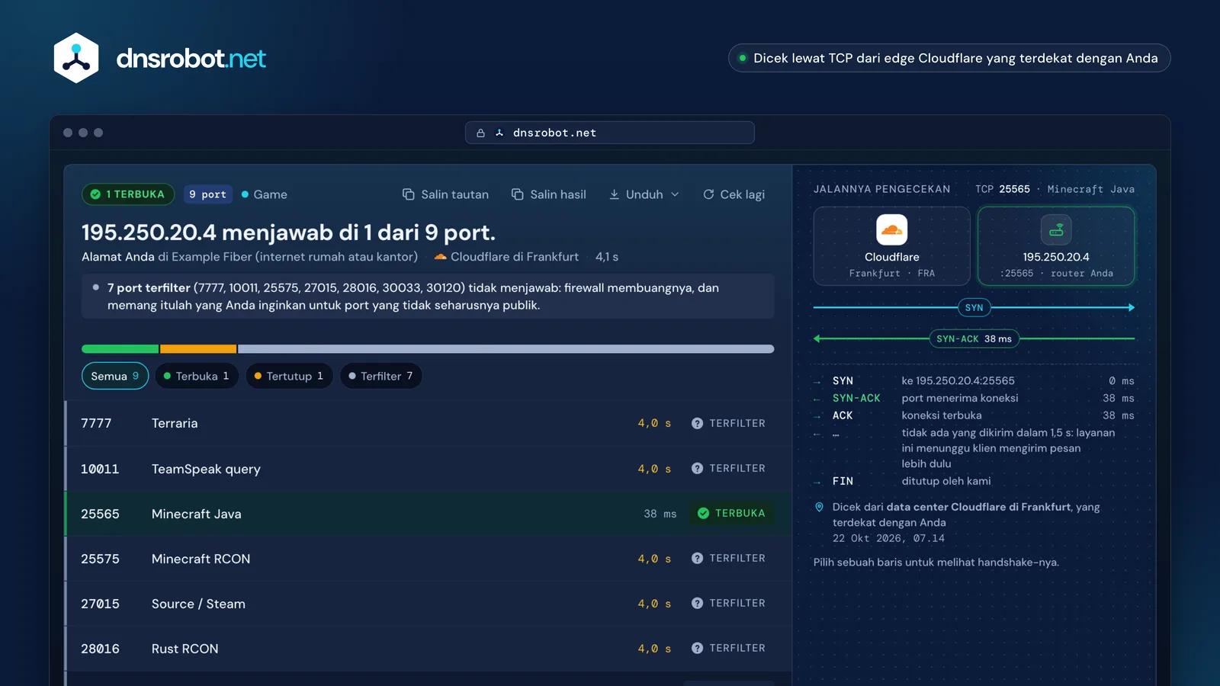Click the SYN-ACK 38 ms arrow label
The width and height of the screenshot is (1220, 686).
click(x=974, y=338)
